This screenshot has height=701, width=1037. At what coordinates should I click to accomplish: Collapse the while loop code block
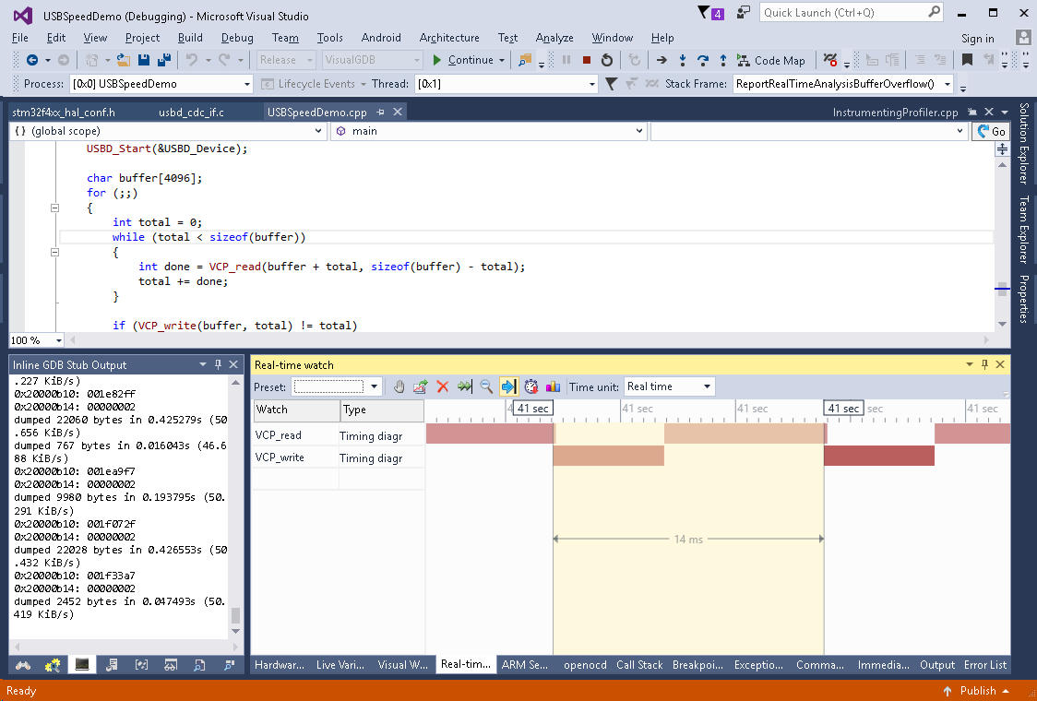(x=54, y=252)
